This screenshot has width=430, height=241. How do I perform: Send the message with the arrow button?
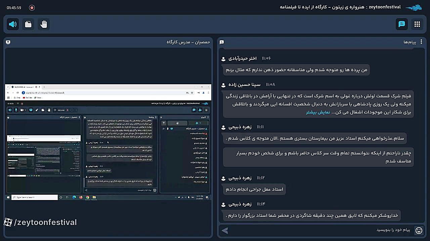[225, 231]
